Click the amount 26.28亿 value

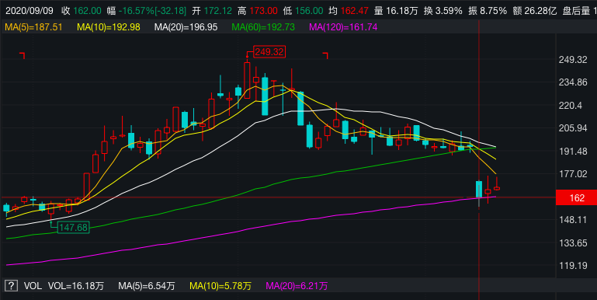click(x=540, y=11)
